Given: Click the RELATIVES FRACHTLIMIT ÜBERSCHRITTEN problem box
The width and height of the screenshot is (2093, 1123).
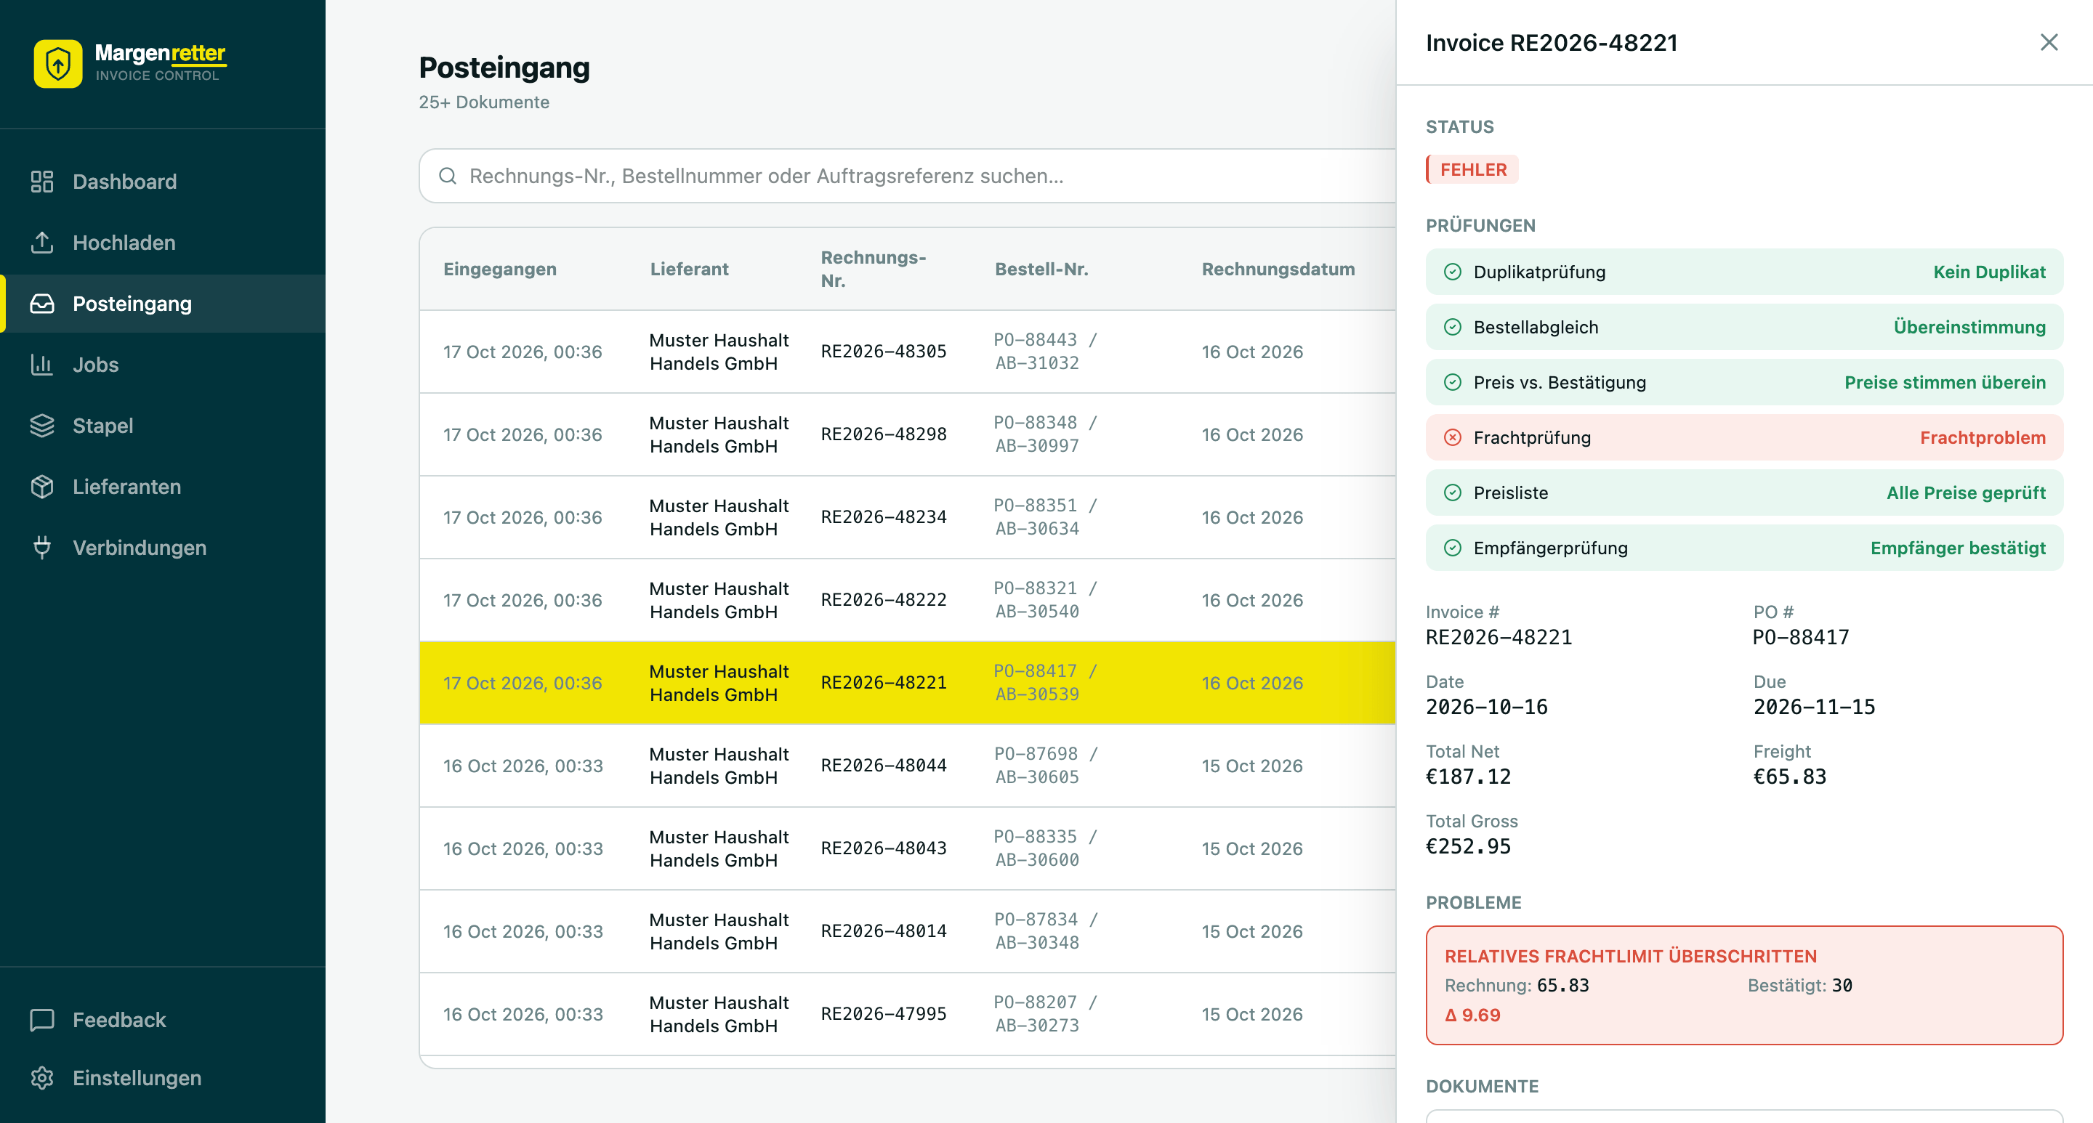Looking at the screenshot, I should click(x=1744, y=985).
